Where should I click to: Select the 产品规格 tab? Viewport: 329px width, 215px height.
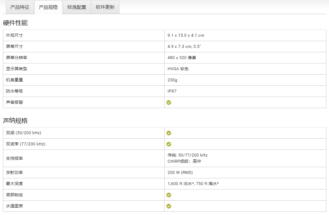coord(48,7)
